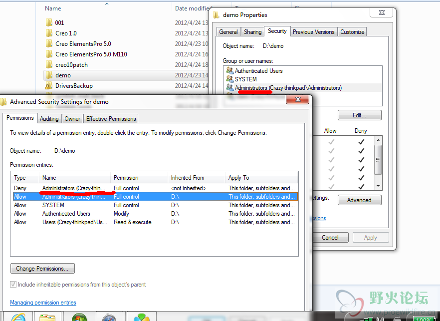
Task: Select the Deny Administrators permission entry
Action: coord(154,188)
